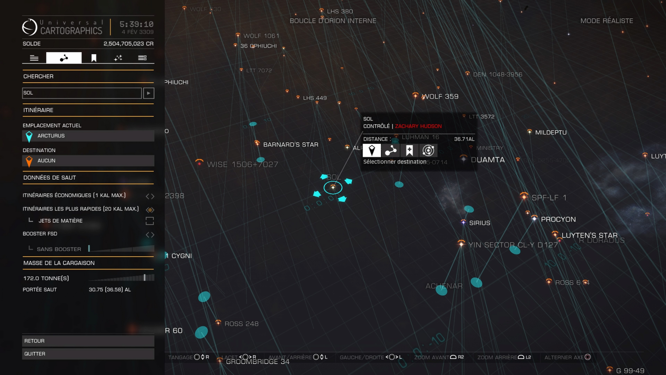
Task: Click the balance value 2,504,705,023 CR
Action: [x=128, y=44]
